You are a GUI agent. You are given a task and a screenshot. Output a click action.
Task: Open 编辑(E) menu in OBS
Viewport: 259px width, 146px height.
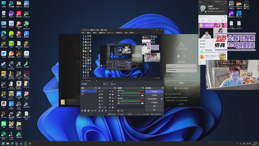[x=89, y=33]
